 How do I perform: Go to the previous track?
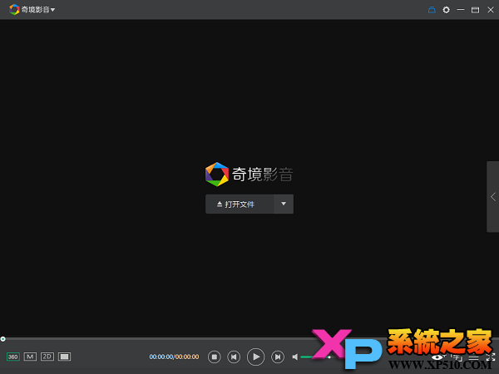234,357
